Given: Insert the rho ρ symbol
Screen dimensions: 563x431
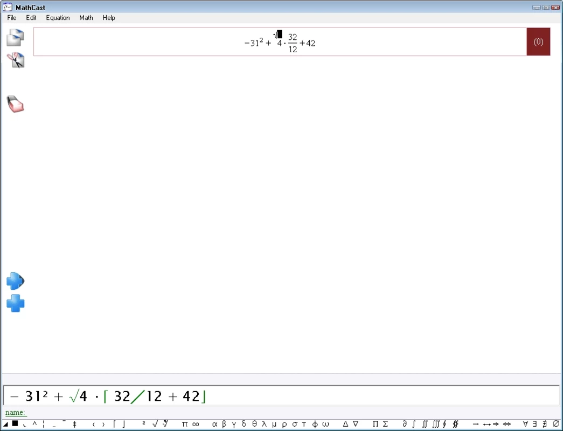Looking at the screenshot, I should pos(284,425).
